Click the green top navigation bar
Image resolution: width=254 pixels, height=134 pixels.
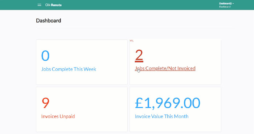127,5
